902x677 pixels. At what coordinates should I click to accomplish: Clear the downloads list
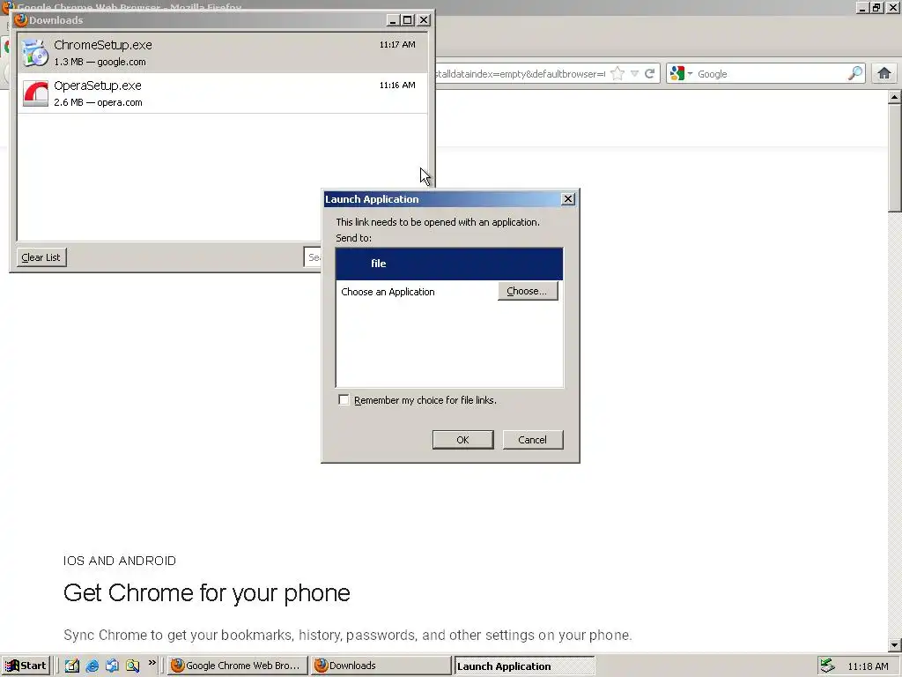[x=41, y=257]
